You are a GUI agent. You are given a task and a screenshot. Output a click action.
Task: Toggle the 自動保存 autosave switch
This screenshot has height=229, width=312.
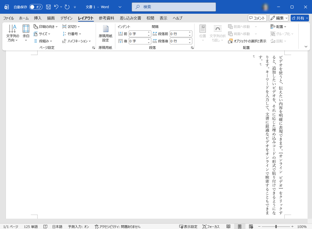(36, 7)
